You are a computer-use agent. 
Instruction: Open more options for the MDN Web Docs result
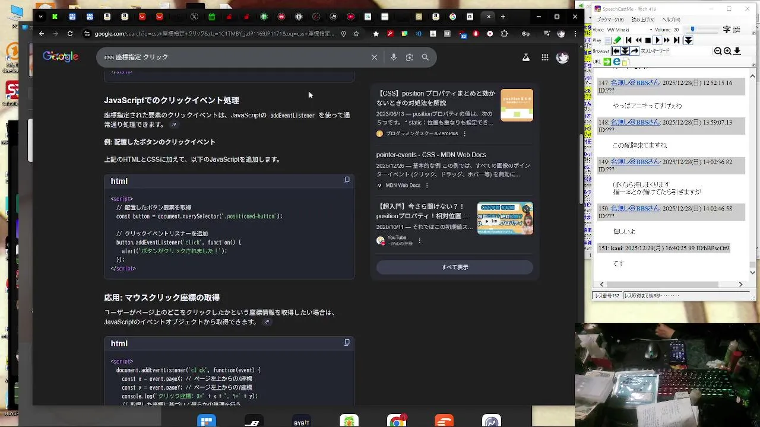pyautogui.click(x=427, y=186)
